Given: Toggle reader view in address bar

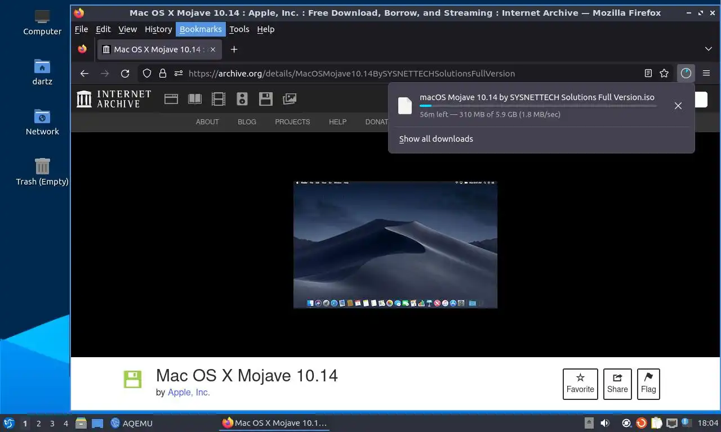Looking at the screenshot, I should [x=648, y=73].
